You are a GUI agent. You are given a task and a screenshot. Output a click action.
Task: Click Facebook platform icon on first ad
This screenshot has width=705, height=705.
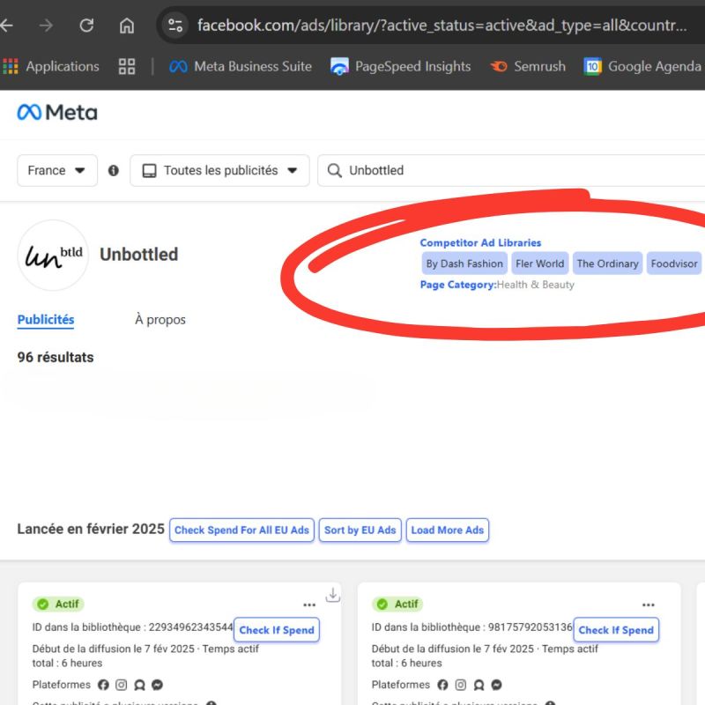click(x=103, y=685)
